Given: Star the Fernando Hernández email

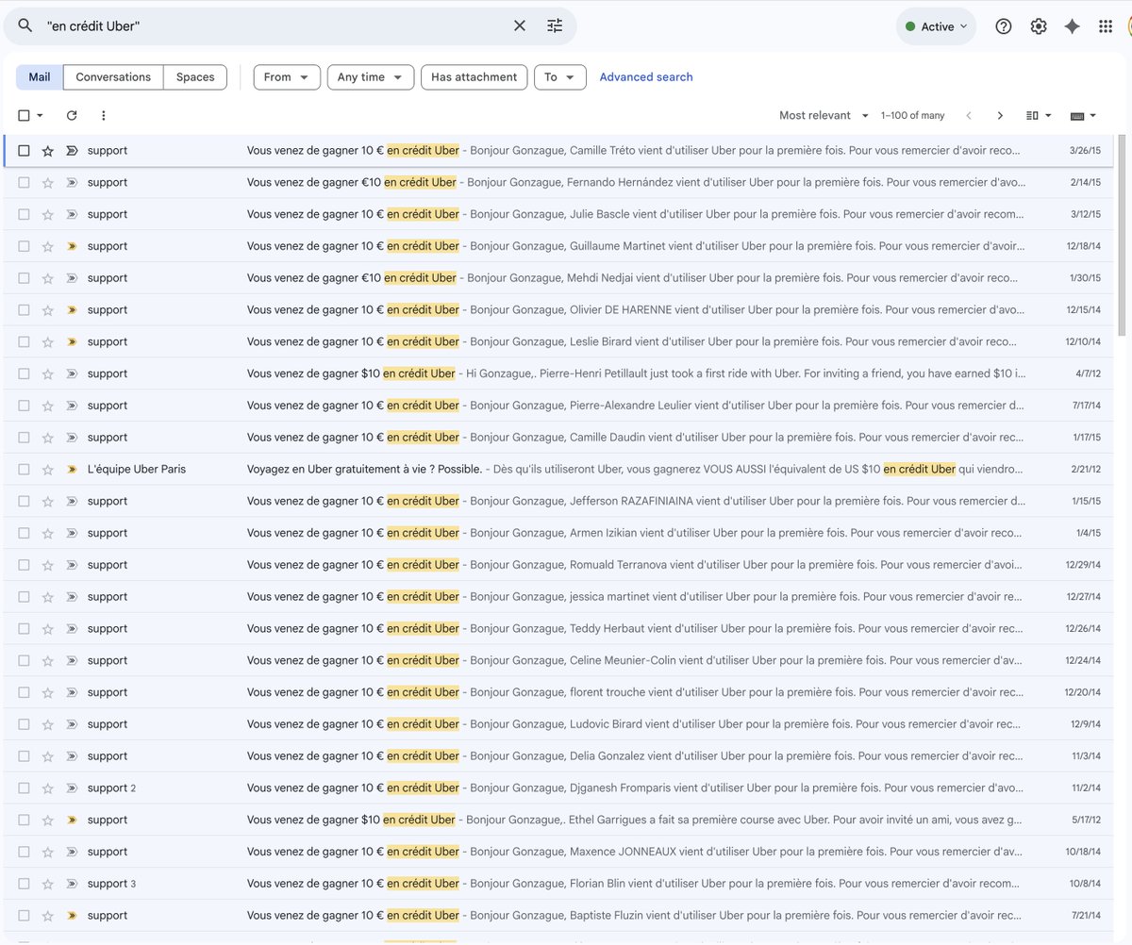Looking at the screenshot, I should (x=48, y=183).
